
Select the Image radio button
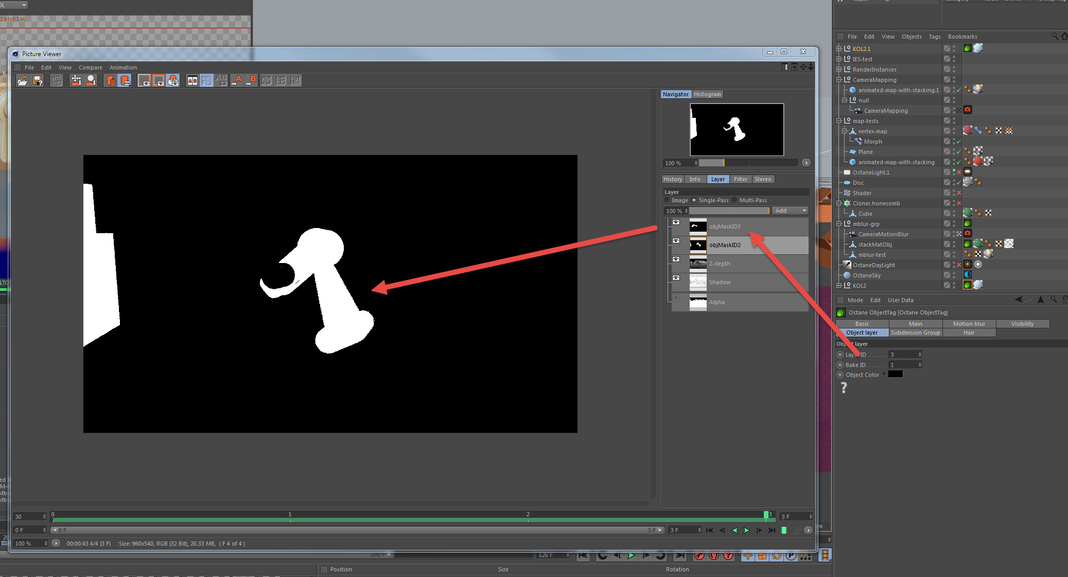pos(667,200)
